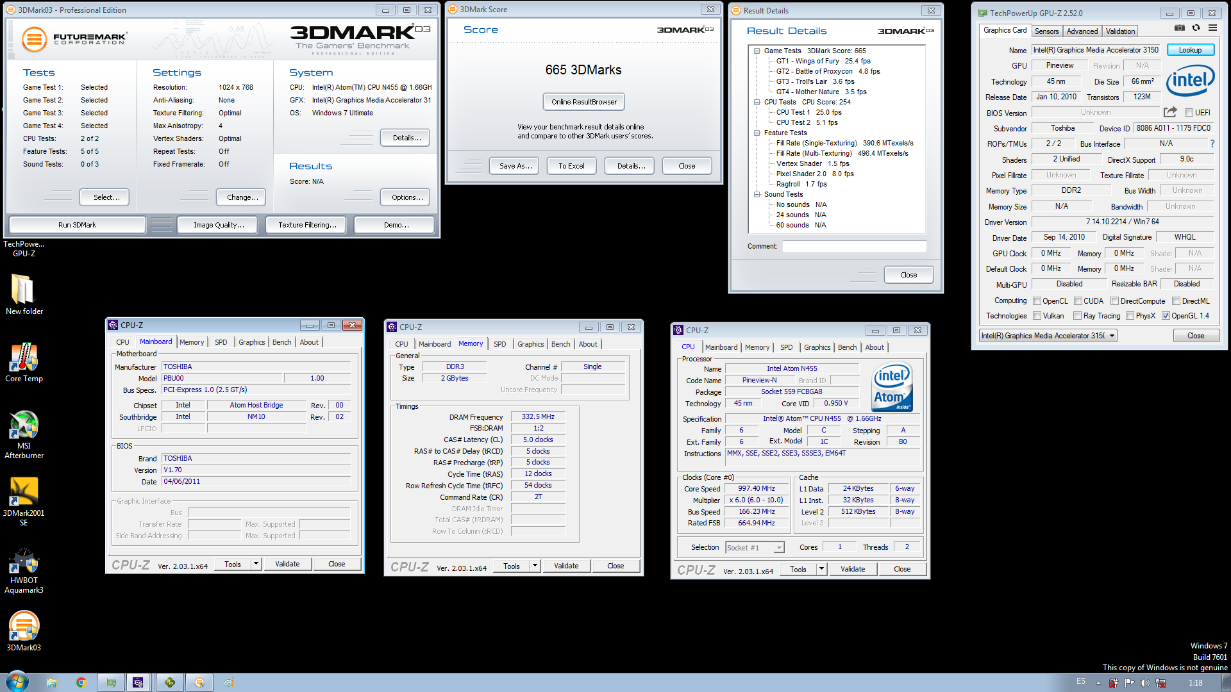The width and height of the screenshot is (1231, 692).
Task: Click the ES language indicator
Action: (x=1081, y=681)
